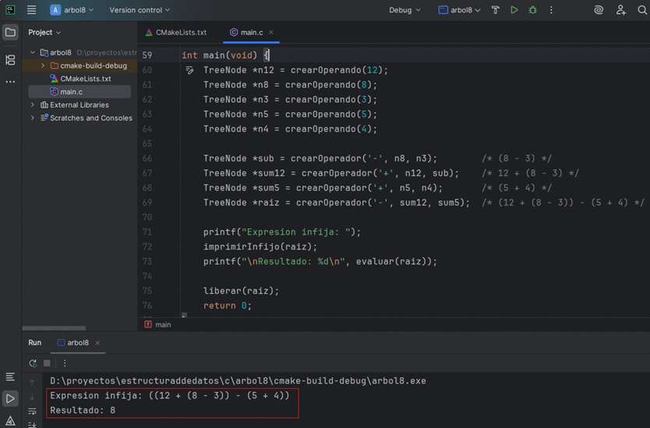Stop the running process in the Run panel
This screenshot has height=428, width=650.
coord(47,363)
